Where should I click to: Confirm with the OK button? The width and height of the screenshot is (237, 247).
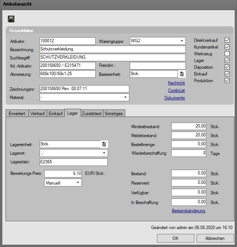[176, 238]
